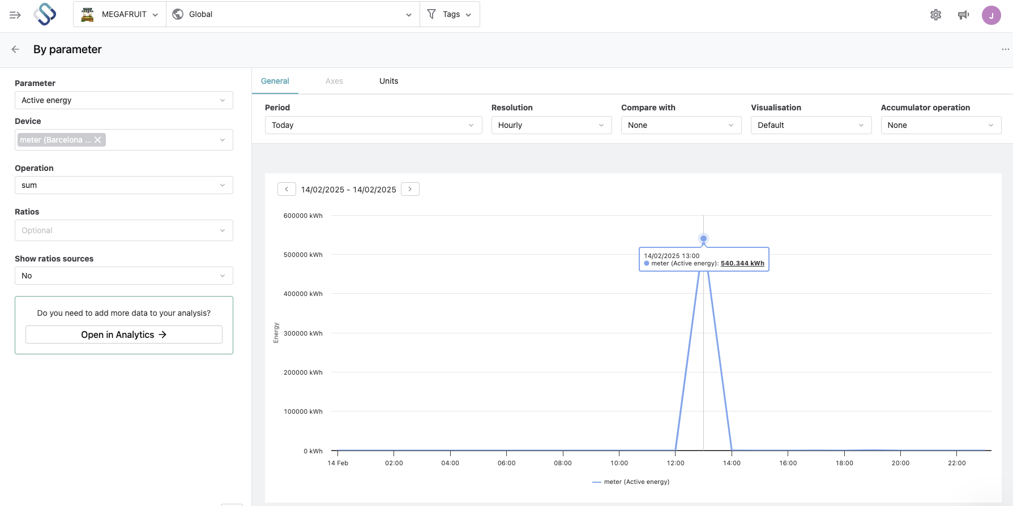Open the Global location dropdown
This screenshot has height=506, width=1013.
click(293, 14)
